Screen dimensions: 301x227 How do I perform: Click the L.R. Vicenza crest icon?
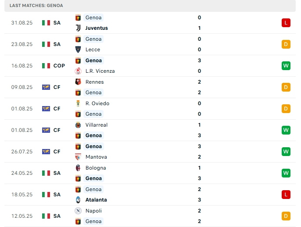click(79, 71)
